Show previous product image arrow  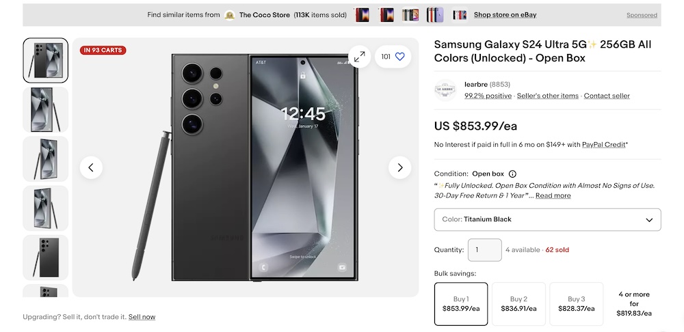(x=91, y=167)
